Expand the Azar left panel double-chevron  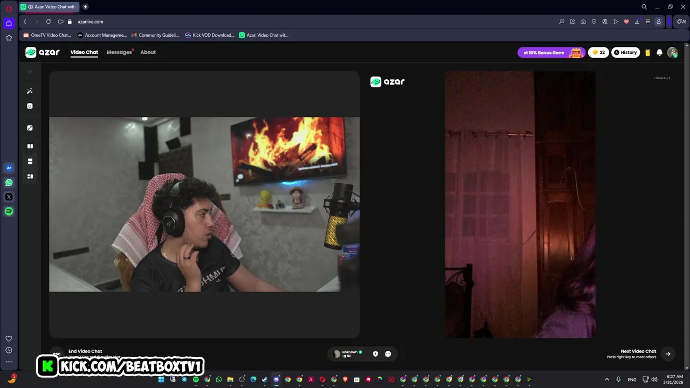point(30,71)
